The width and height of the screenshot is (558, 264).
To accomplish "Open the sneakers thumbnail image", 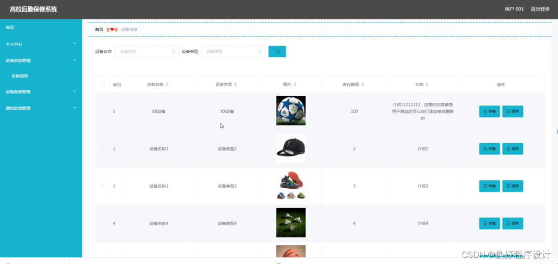I will click(x=291, y=185).
